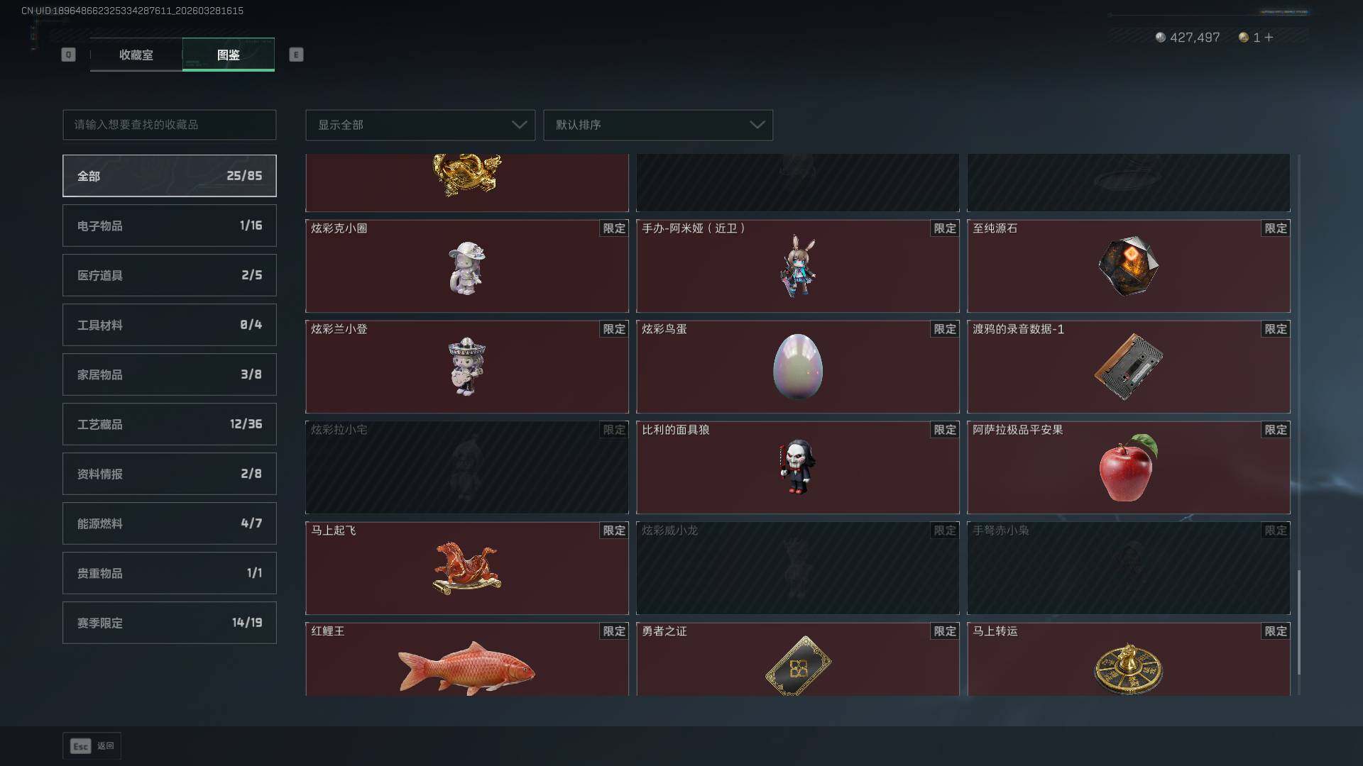The width and height of the screenshot is (1363, 766).
Task: Click the collectible search input field
Action: [170, 125]
